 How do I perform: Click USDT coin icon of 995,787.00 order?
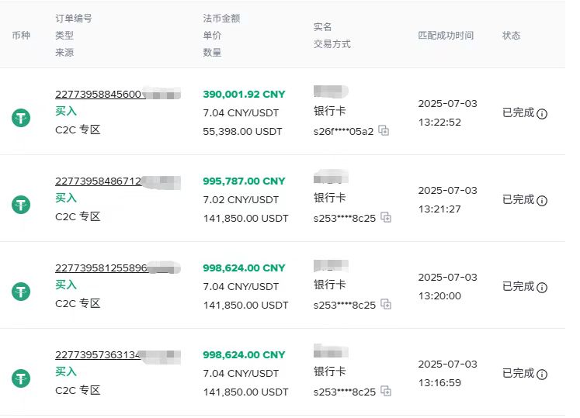(21, 205)
